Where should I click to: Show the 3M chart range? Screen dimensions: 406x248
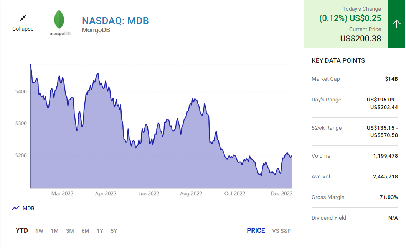pos(70,231)
